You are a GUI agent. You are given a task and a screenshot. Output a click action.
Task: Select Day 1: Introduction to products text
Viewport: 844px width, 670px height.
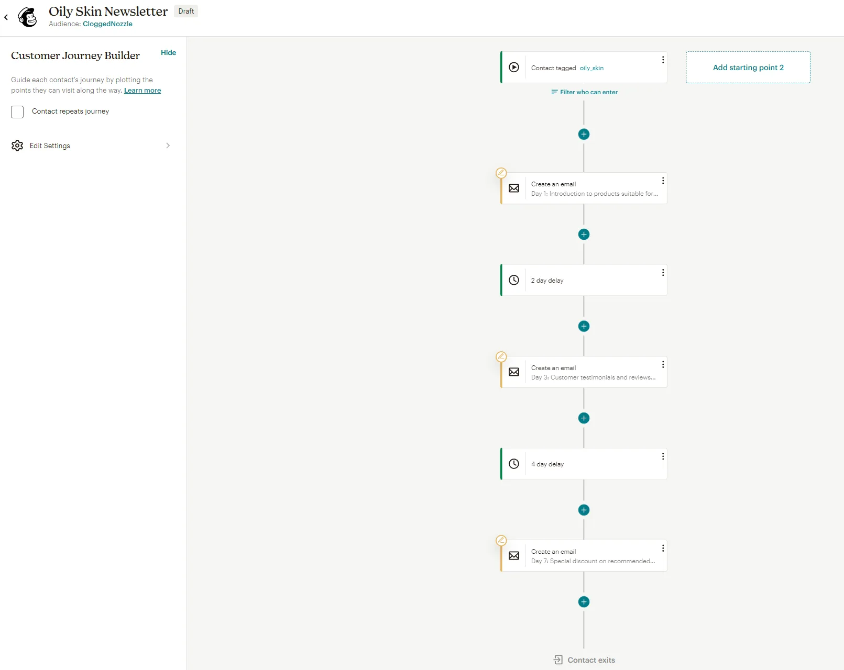pos(595,194)
